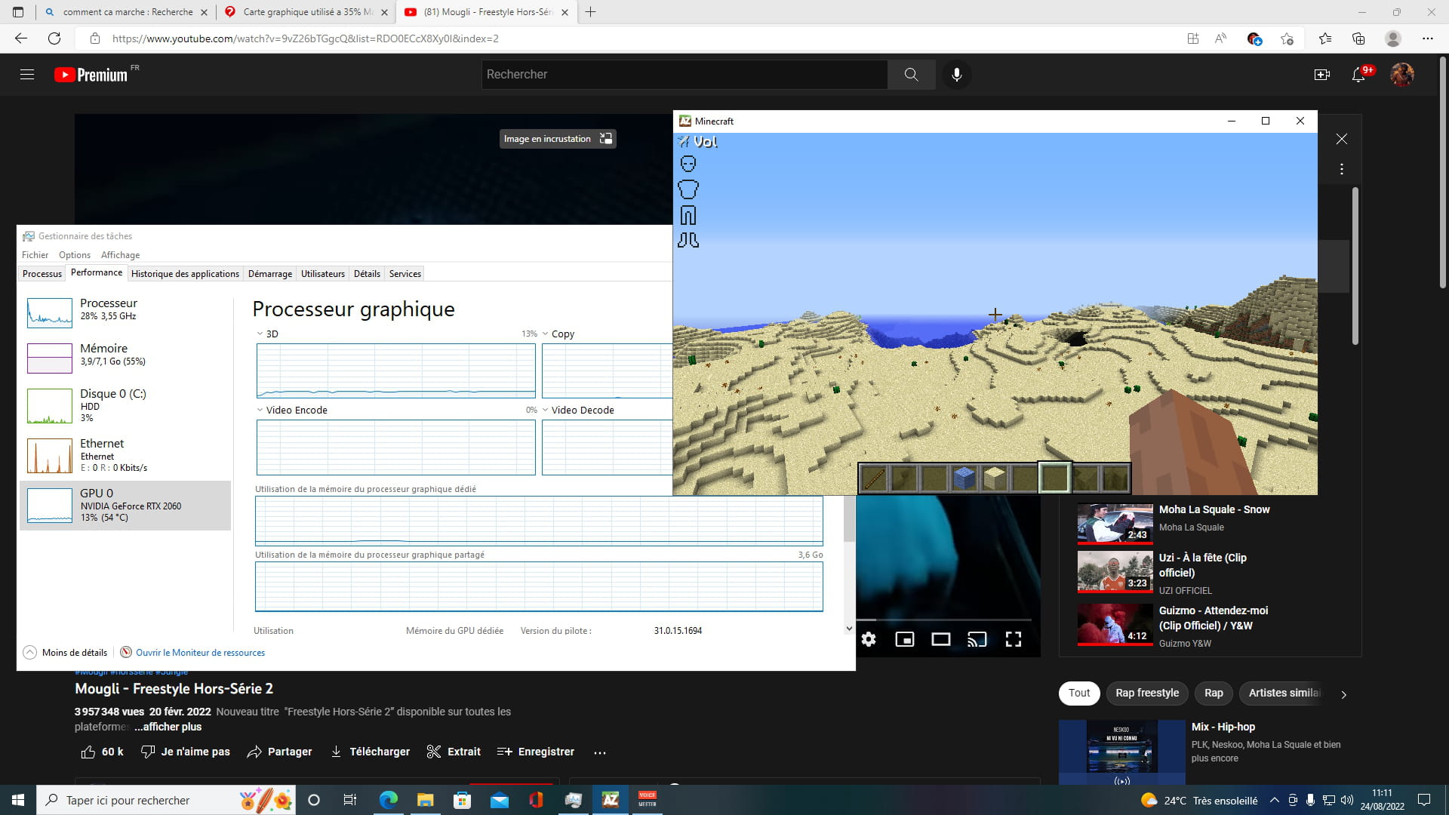The width and height of the screenshot is (1449, 815).
Task: Save video with Enregistrer
Action: pos(536,752)
